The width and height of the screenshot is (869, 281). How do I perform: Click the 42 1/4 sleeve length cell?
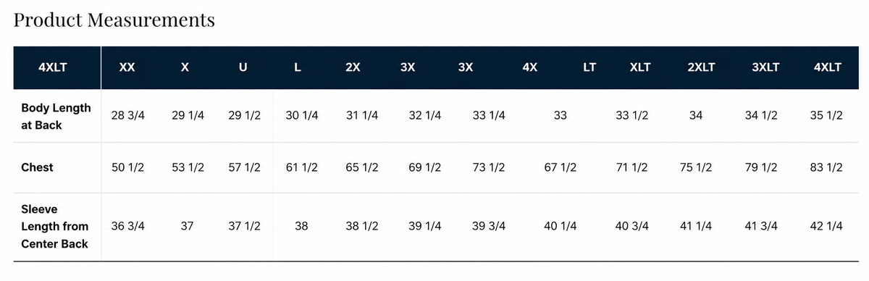tap(826, 226)
